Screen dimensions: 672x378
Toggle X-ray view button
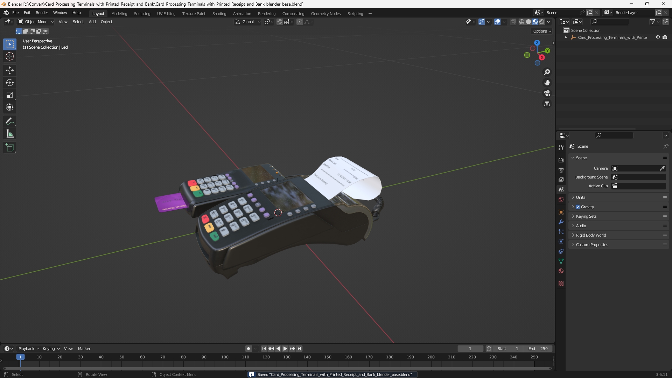pyautogui.click(x=513, y=22)
